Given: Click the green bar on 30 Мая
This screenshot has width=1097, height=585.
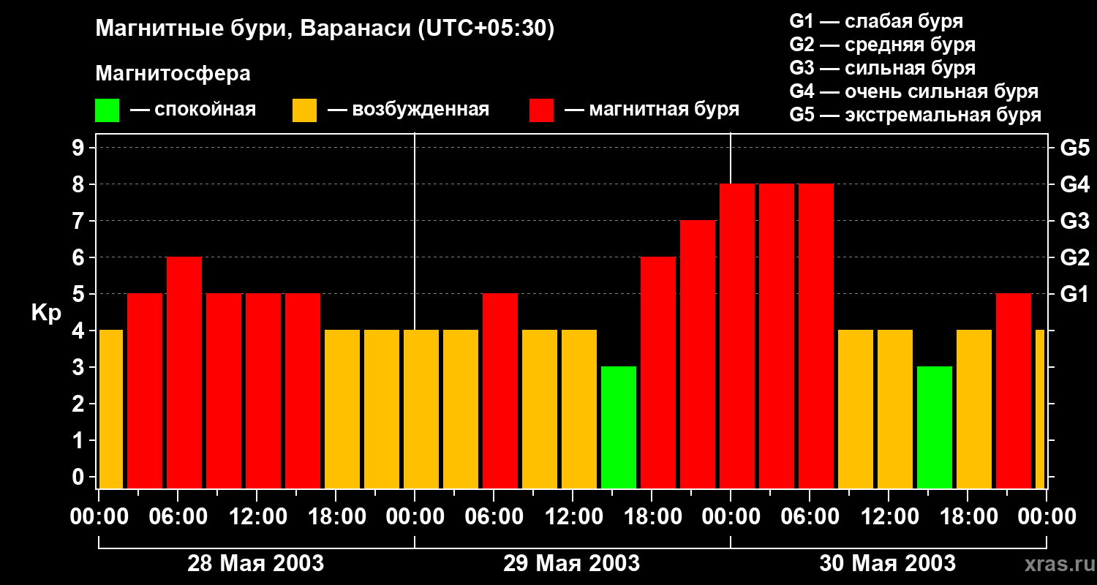Looking at the screenshot, I should click(935, 428).
